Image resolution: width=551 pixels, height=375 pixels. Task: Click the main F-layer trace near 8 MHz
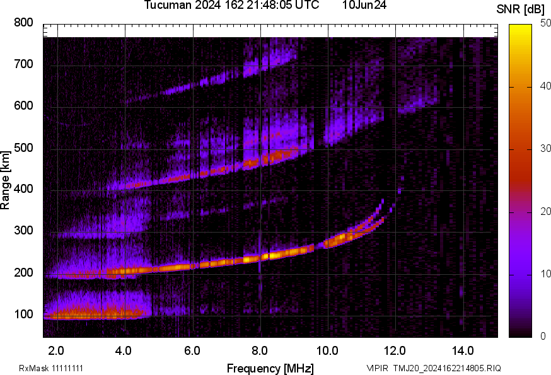pos(261,258)
